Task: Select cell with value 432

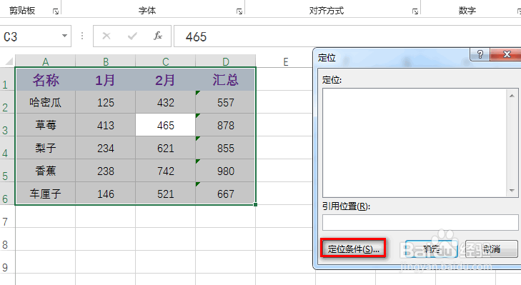Action: click(166, 102)
